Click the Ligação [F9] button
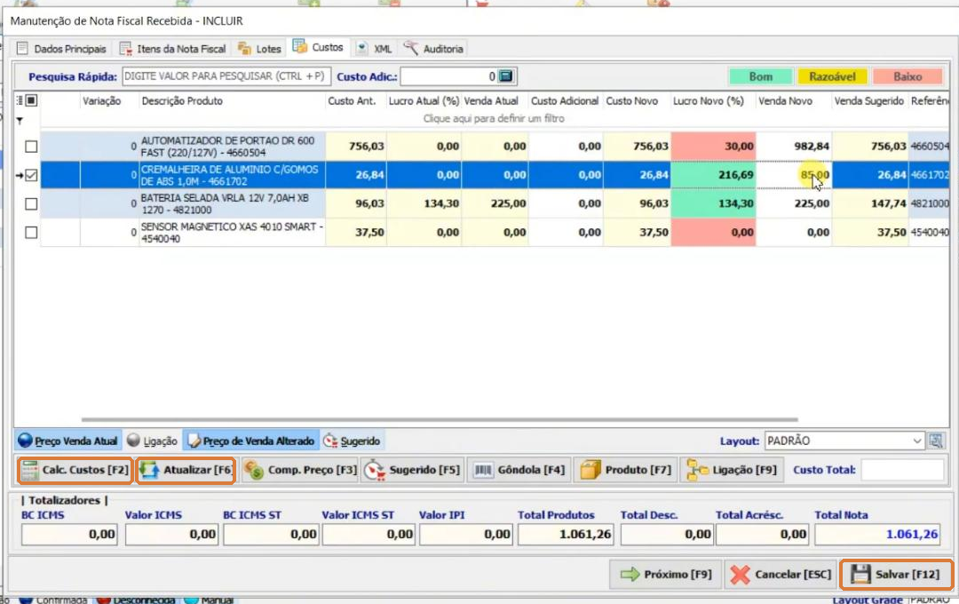Screen dimensions: 959x604 coord(732,470)
